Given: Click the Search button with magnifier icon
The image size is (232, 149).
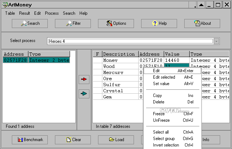Looking at the screenshot, I should [x=30, y=23].
